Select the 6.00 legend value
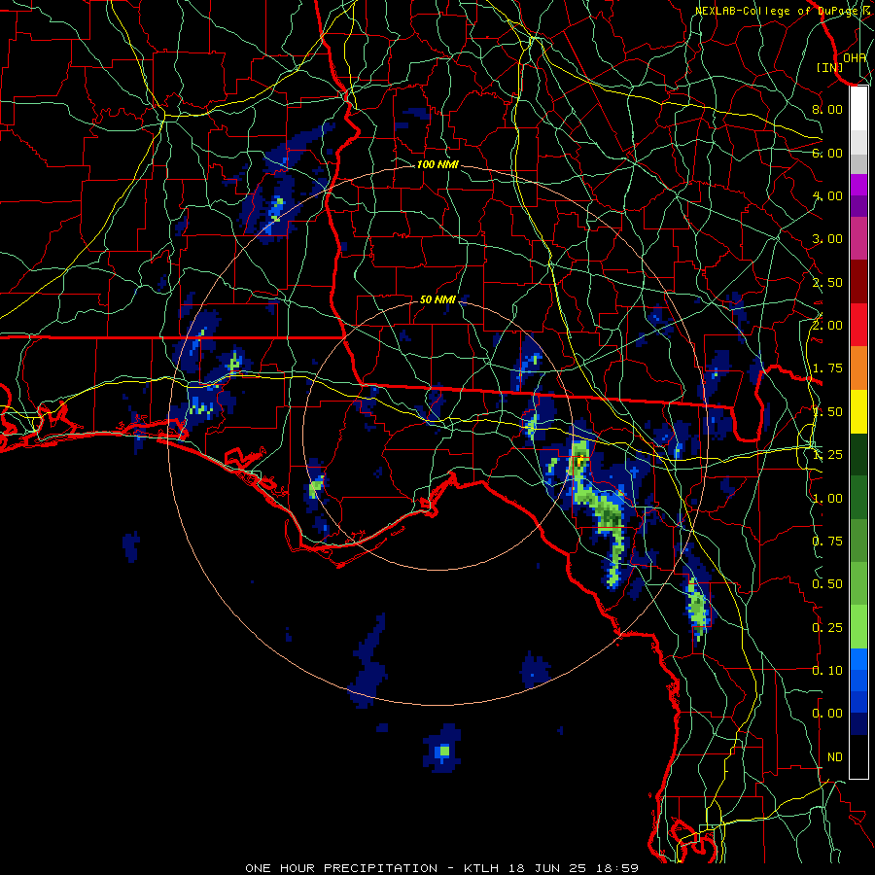Viewport: 875px width, 875px height. point(827,153)
